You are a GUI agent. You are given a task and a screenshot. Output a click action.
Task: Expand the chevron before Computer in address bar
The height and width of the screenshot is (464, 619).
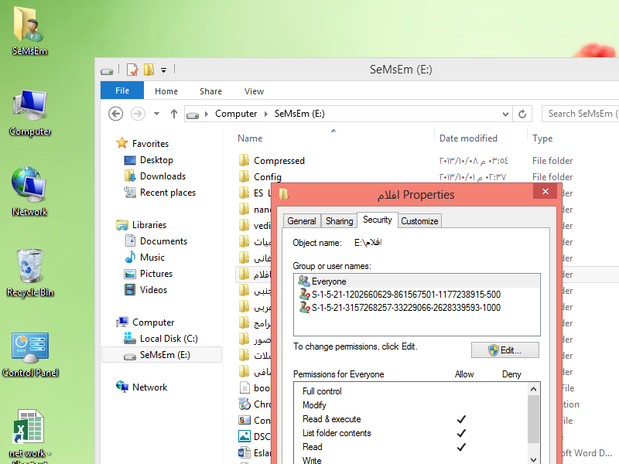(x=207, y=114)
